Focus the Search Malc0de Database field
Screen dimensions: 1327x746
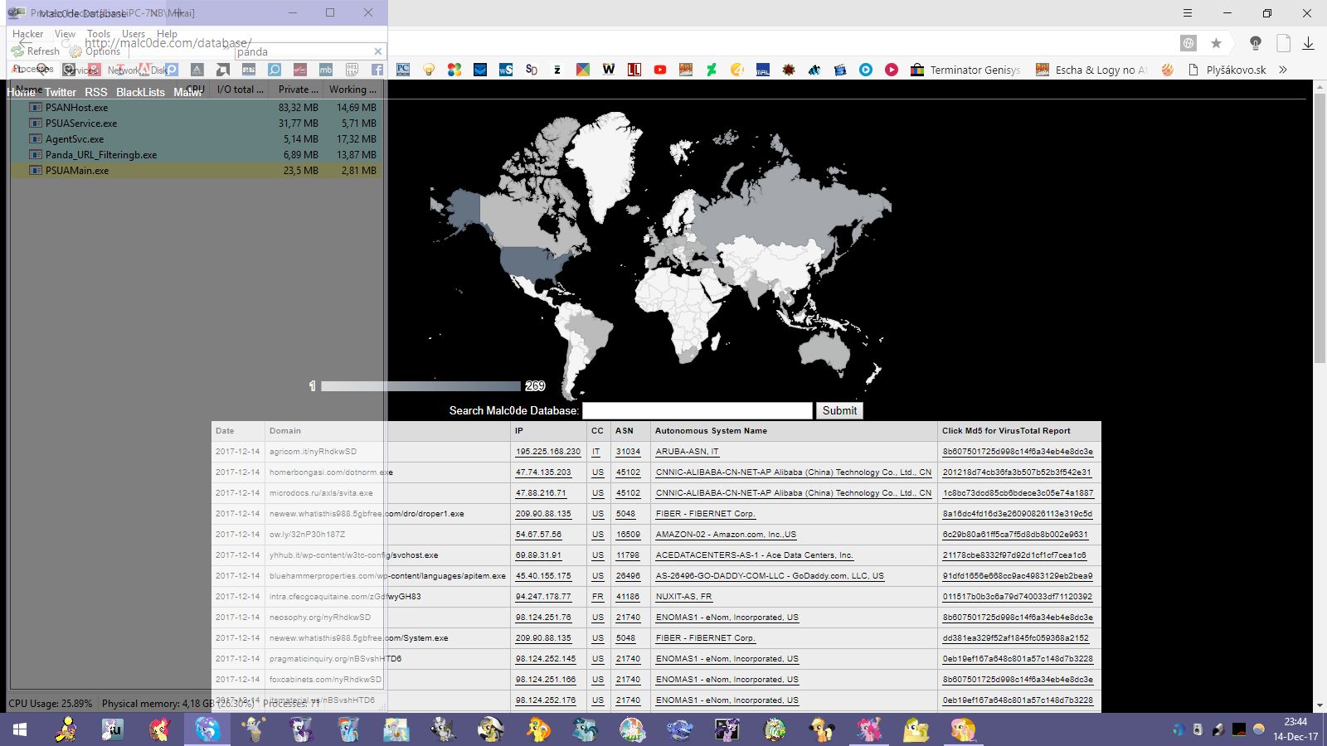pyautogui.click(x=697, y=410)
